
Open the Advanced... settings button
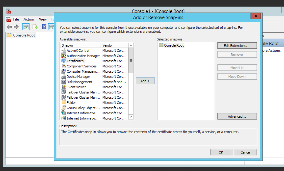coord(237,116)
